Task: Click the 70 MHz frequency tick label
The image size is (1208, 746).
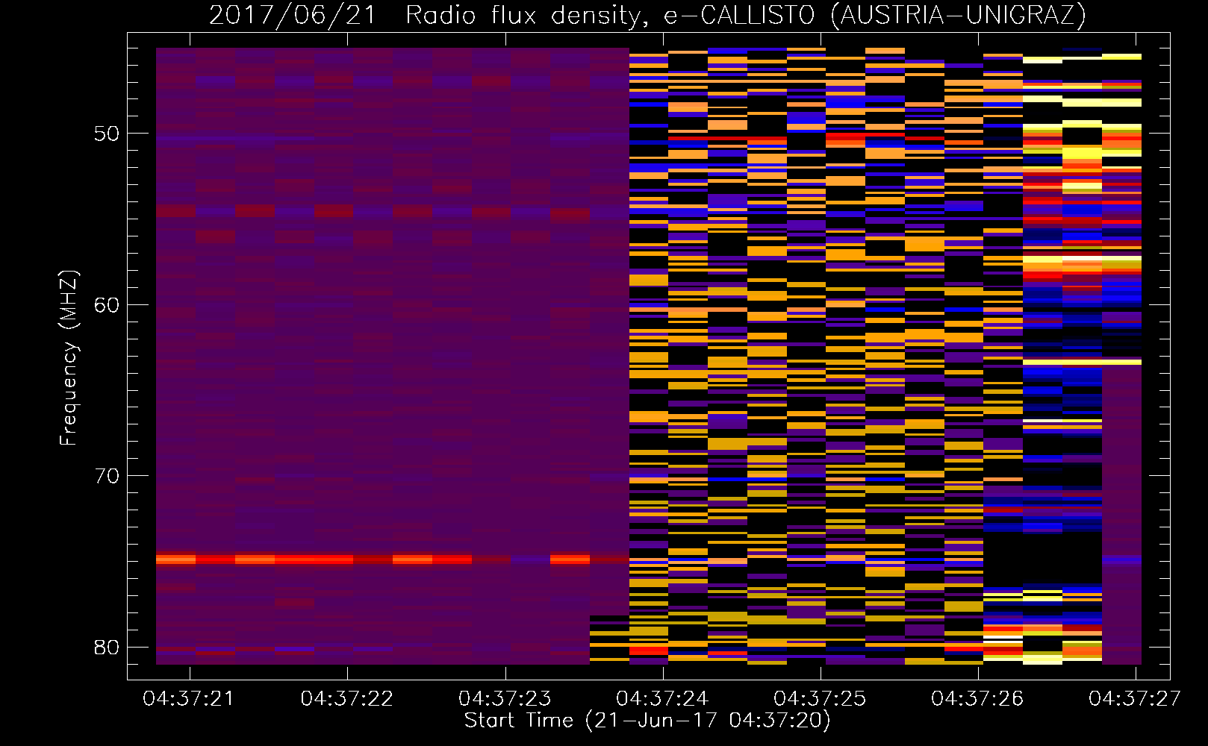Action: pos(107,476)
